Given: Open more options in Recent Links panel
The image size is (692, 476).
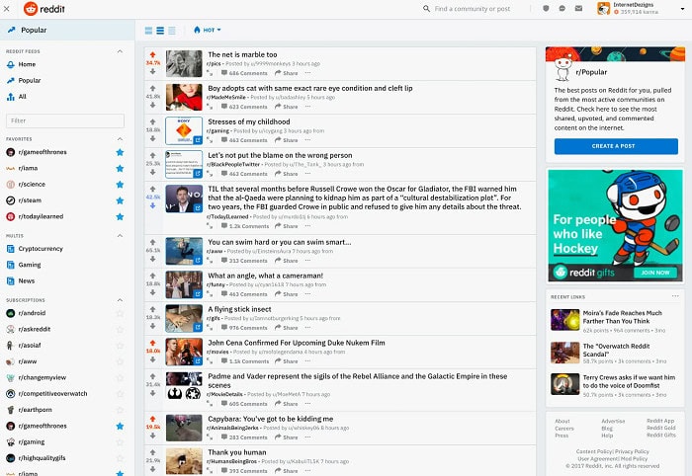Looking at the screenshot, I should click(x=675, y=296).
